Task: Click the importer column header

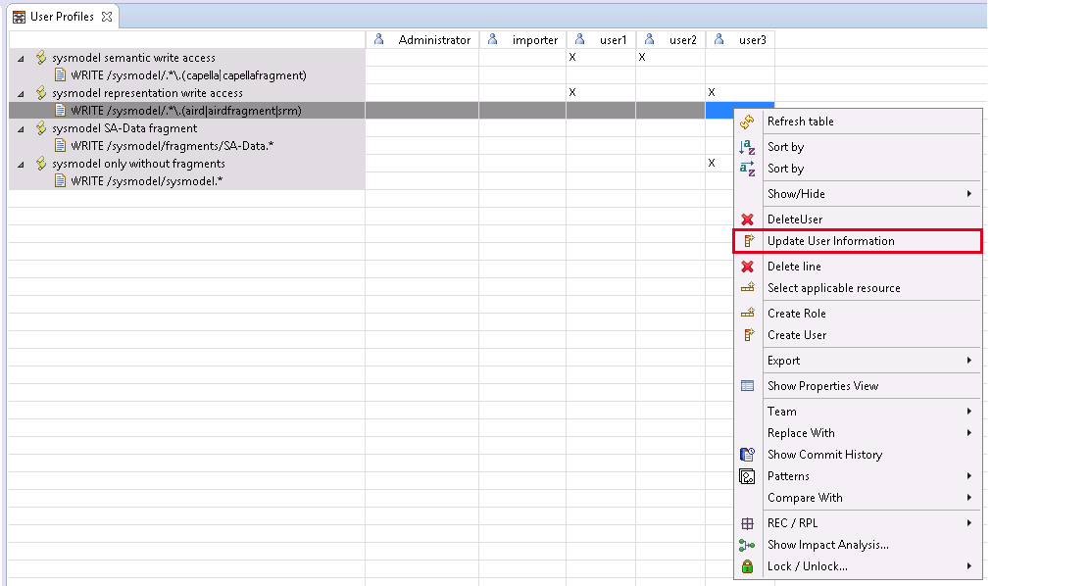Action: click(534, 40)
